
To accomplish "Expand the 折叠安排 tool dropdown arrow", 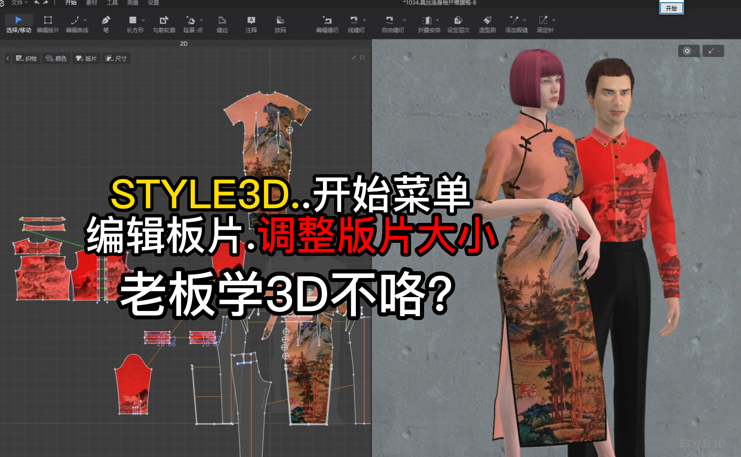I will pyautogui.click(x=437, y=20).
